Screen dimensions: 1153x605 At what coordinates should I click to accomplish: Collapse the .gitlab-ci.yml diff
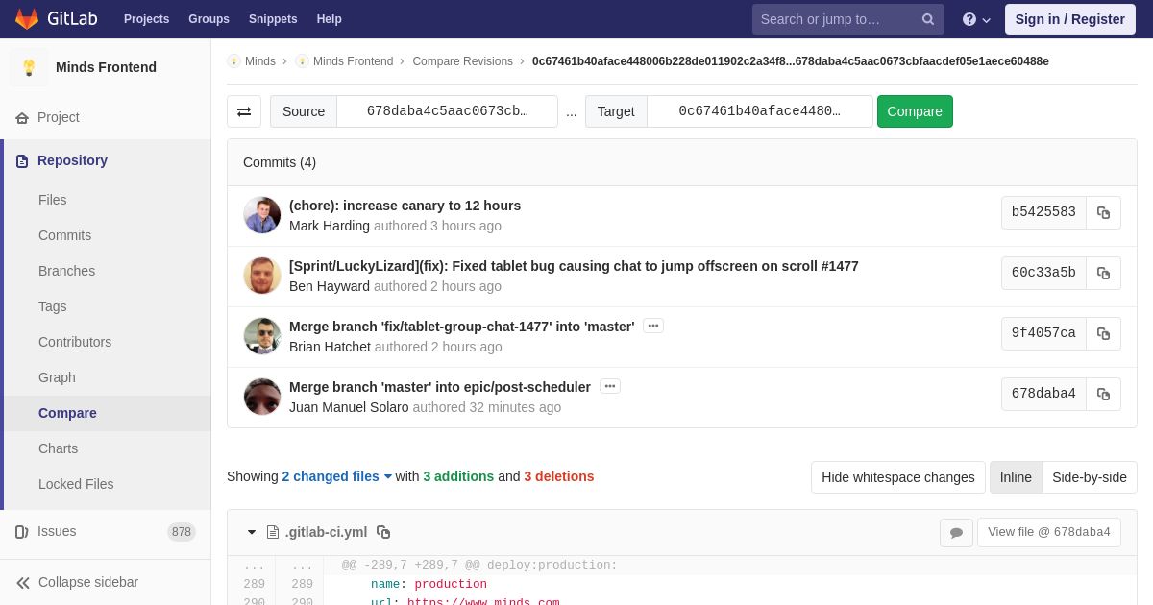252,532
